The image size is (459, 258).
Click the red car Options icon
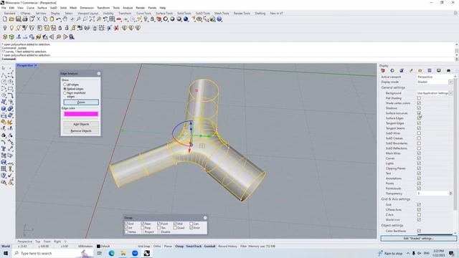tap(159, 19)
